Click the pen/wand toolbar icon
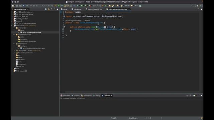The height and width of the screenshot is (120, 214). point(113,6)
